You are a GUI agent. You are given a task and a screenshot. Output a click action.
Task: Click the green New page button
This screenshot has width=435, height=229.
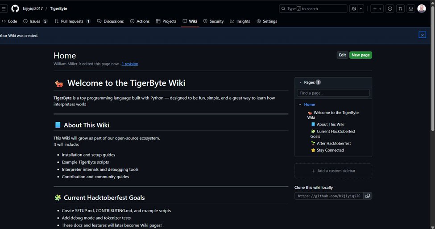coord(360,55)
